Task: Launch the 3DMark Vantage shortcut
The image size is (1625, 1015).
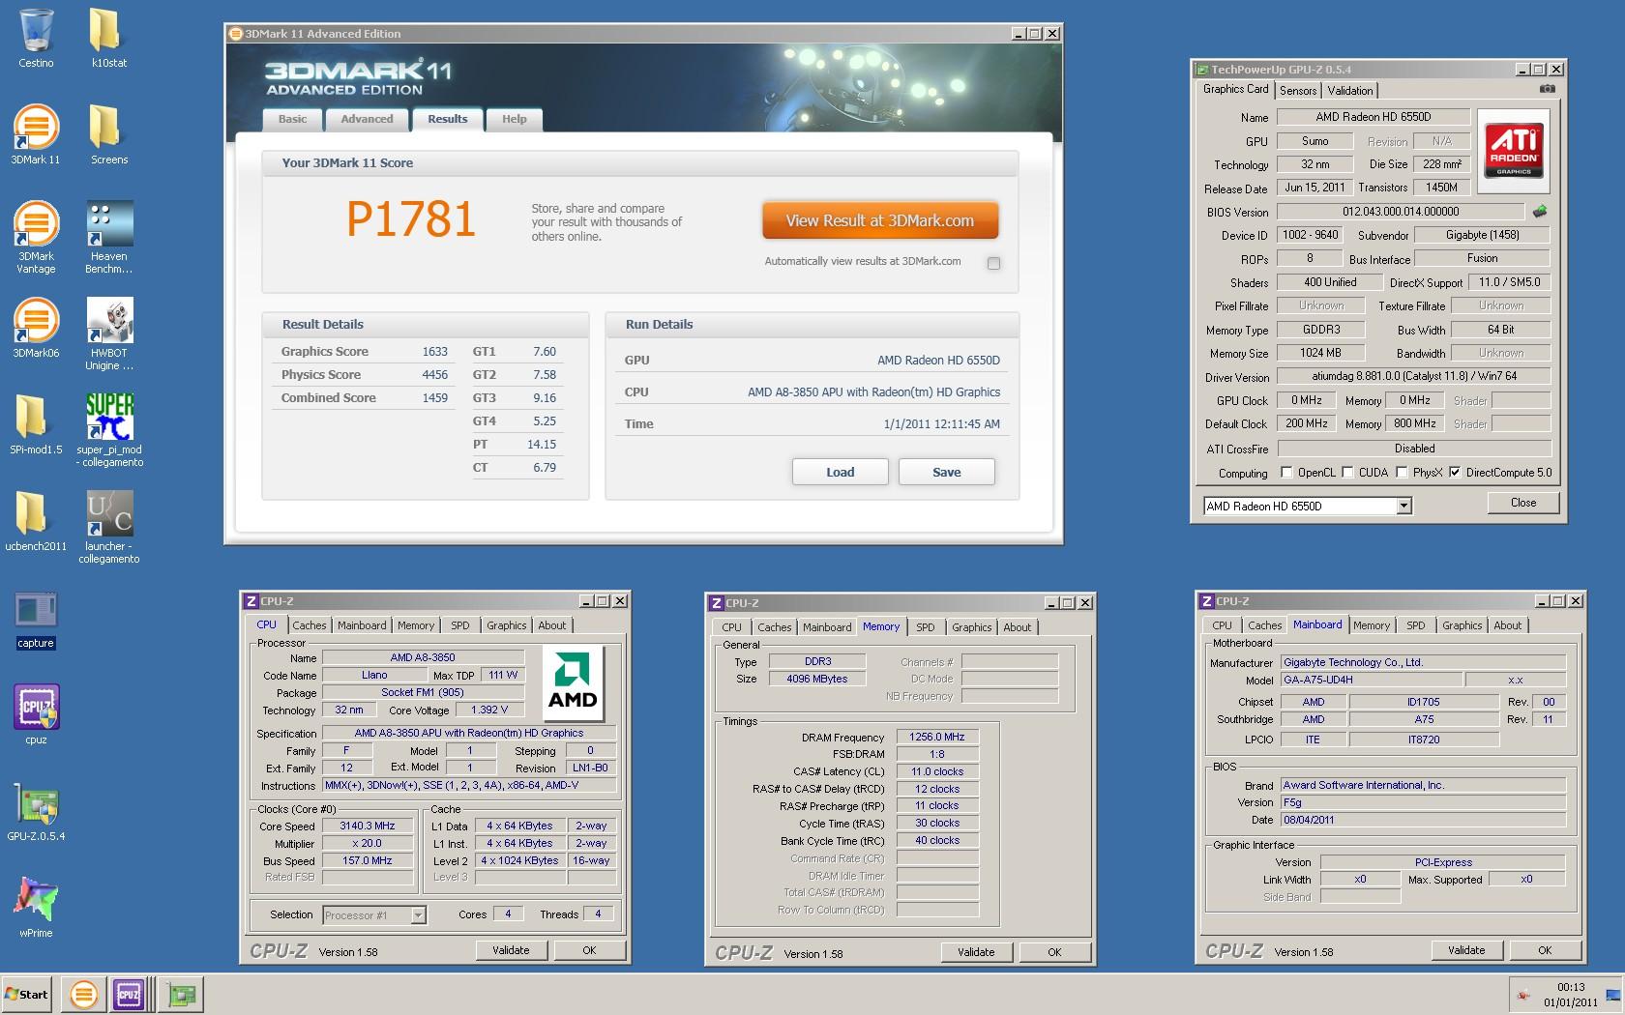Action: pyautogui.click(x=36, y=238)
